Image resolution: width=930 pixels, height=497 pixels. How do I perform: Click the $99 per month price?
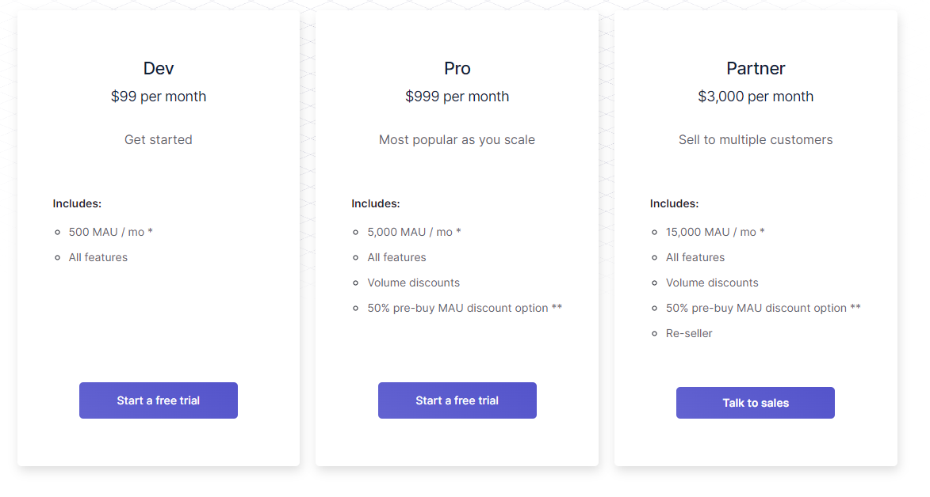(159, 97)
